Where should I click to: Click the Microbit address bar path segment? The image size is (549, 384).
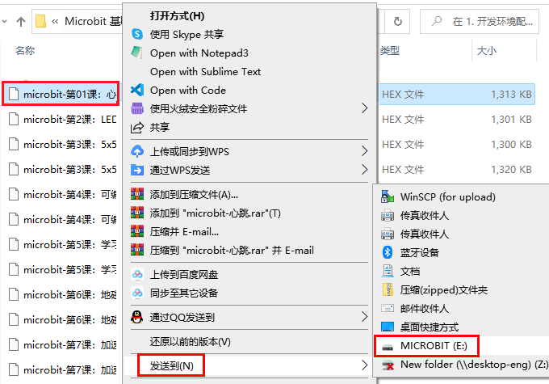pyautogui.click(x=92, y=21)
